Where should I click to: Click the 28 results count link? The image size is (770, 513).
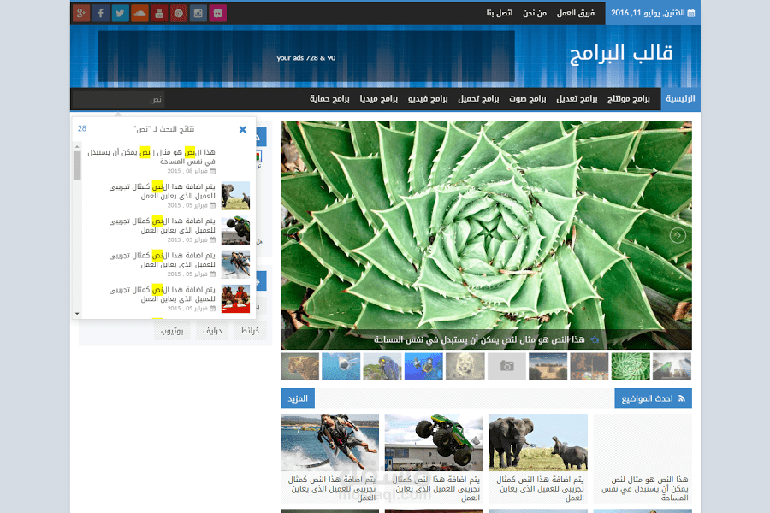point(82,128)
